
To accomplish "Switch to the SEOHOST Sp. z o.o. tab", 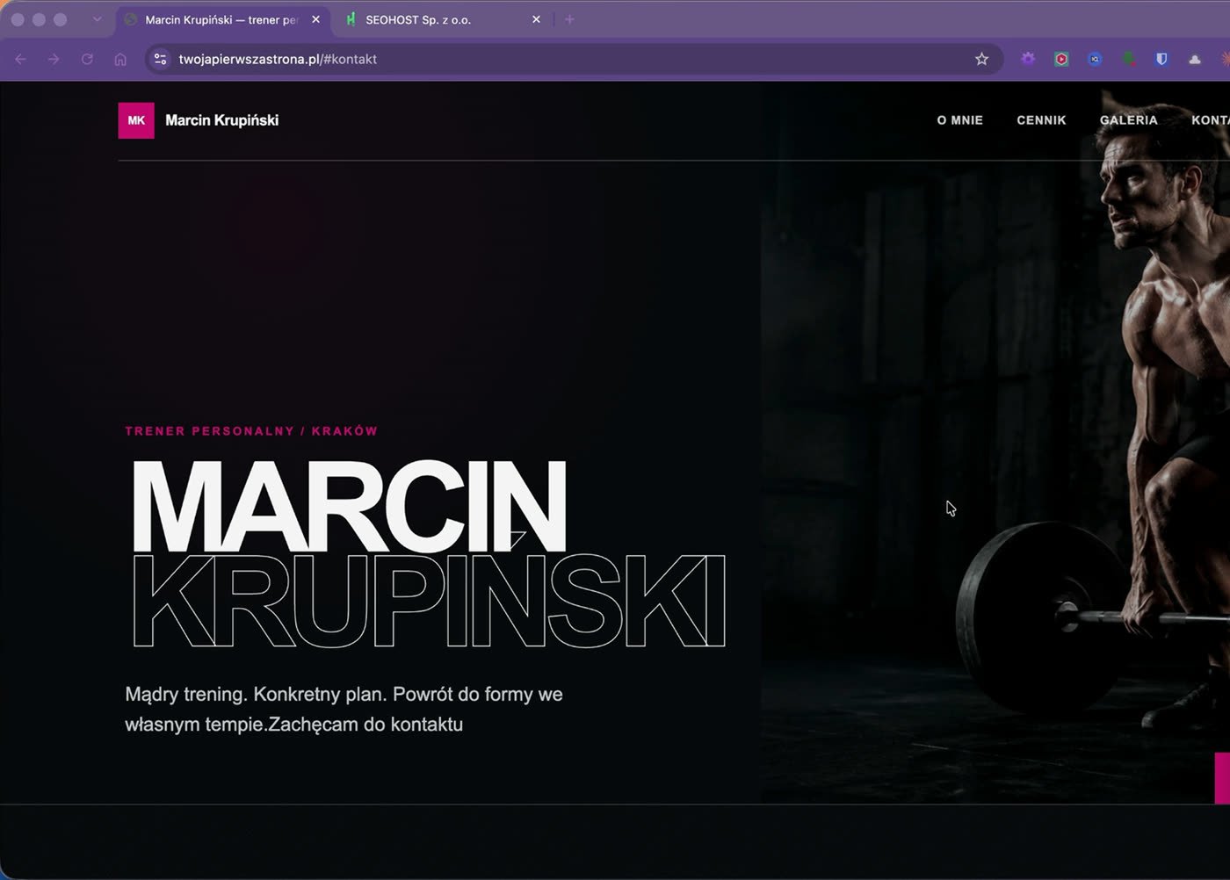I will (x=443, y=19).
